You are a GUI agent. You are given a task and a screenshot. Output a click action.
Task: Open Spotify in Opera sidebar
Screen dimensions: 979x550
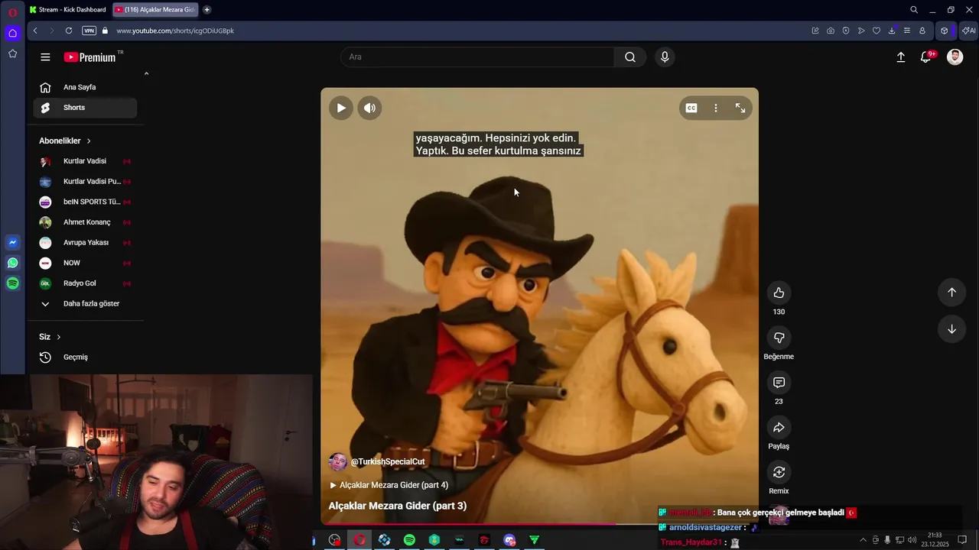tap(13, 283)
